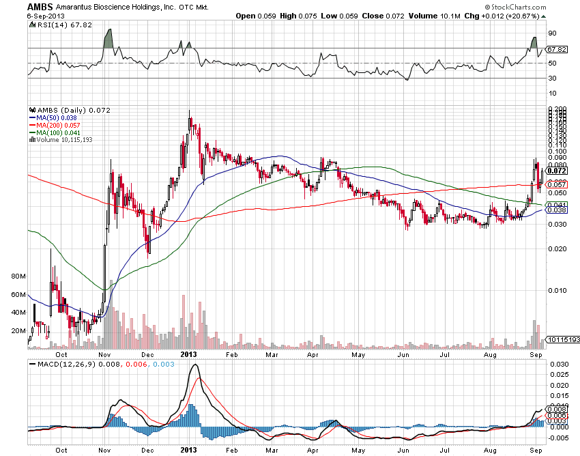This screenshot has height=456, width=580.
Task: Click the MA(200) 0.057 legend label
Action: point(58,126)
